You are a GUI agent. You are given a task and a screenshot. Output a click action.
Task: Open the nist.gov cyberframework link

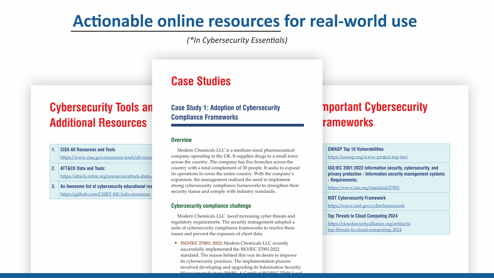[366, 206]
